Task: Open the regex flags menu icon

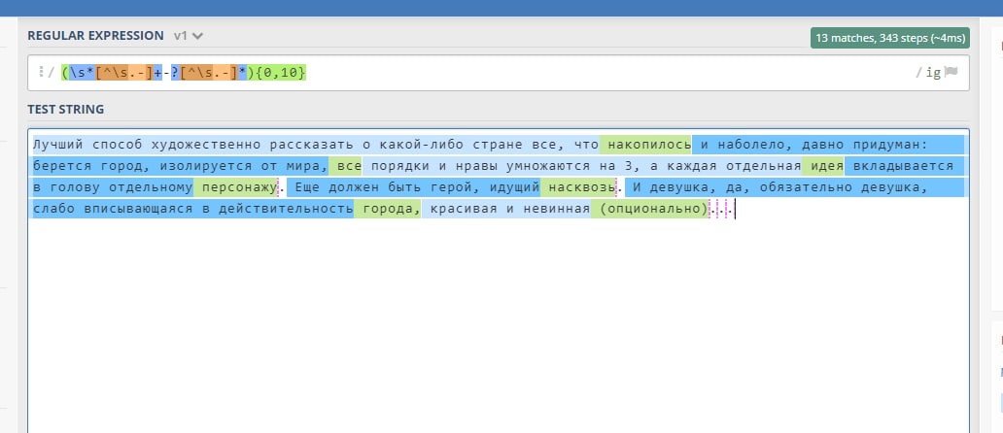Action: pyautogui.click(x=951, y=72)
